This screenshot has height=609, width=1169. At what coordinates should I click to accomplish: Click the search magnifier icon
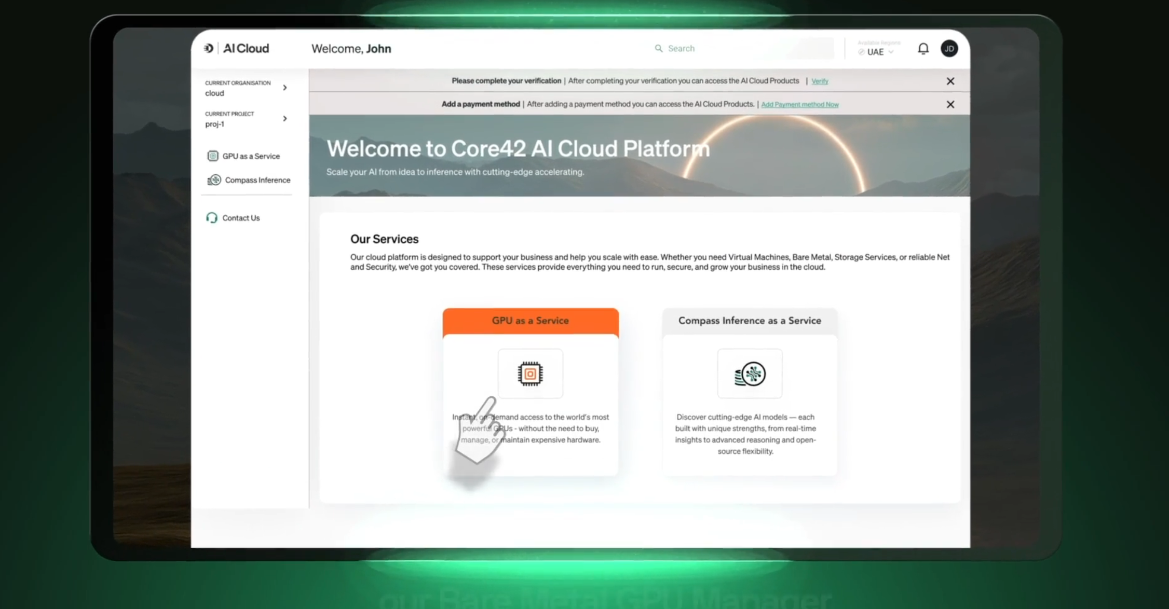658,48
